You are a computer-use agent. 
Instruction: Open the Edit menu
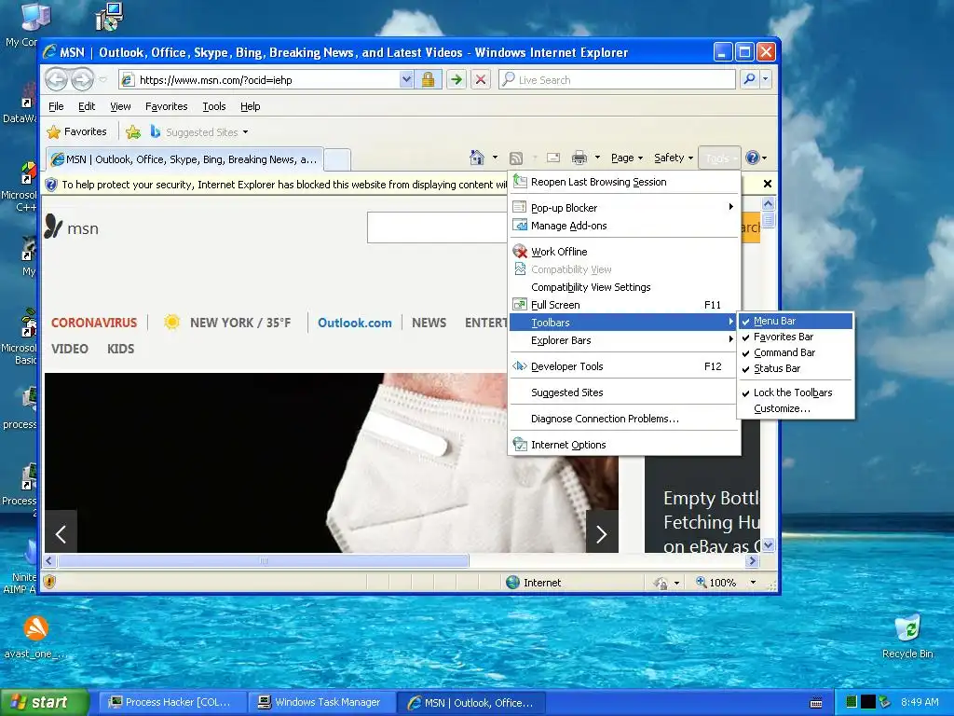coord(87,106)
